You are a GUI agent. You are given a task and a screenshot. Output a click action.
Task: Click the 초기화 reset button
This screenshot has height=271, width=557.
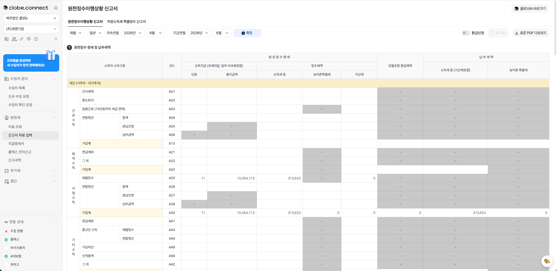[498, 33]
